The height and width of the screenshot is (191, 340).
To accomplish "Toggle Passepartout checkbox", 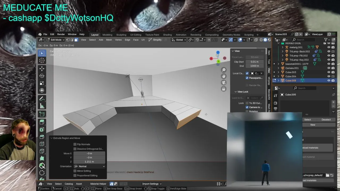I will 247,78.
